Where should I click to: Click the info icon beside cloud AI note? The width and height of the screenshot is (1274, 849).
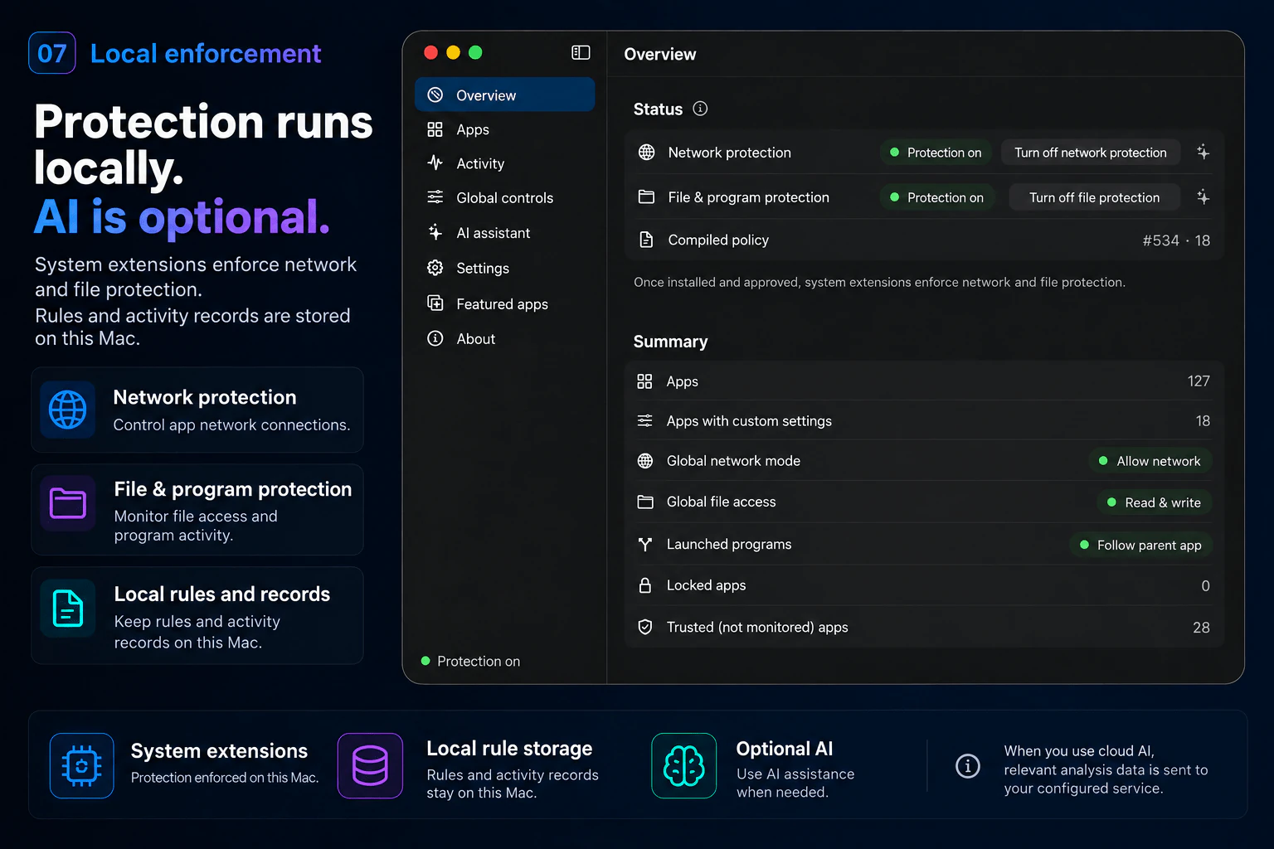coord(967,766)
